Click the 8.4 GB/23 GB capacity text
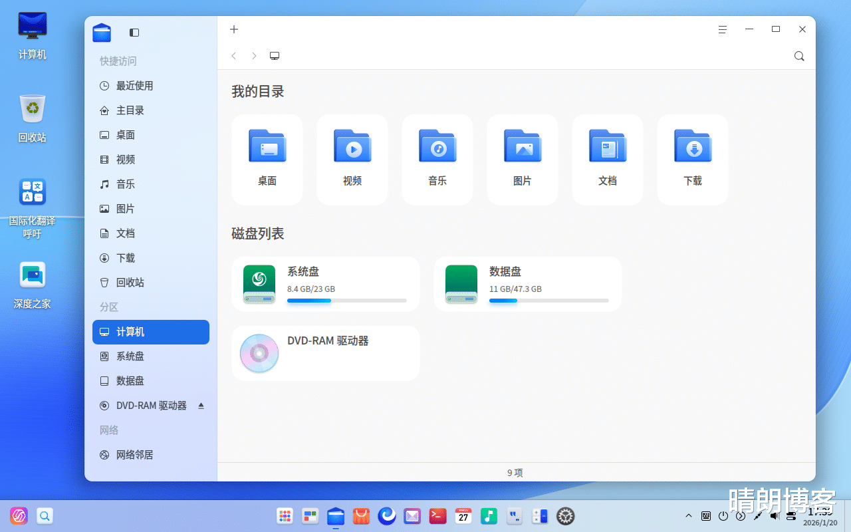Screen dimensions: 851x532 (x=311, y=289)
